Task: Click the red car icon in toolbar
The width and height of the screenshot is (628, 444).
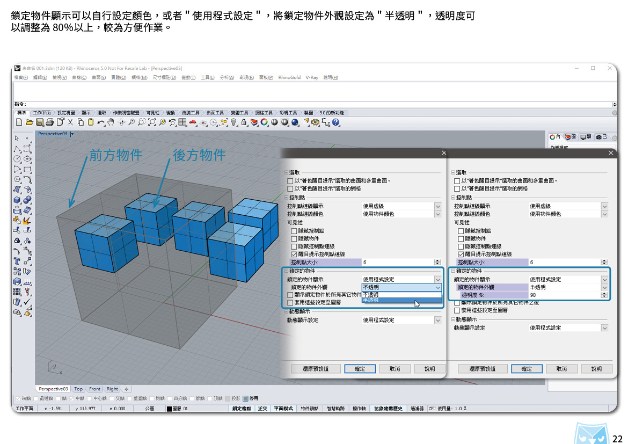Action: [193, 122]
